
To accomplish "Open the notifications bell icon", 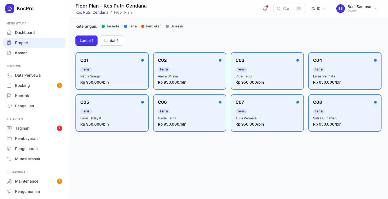I will coord(265,9).
